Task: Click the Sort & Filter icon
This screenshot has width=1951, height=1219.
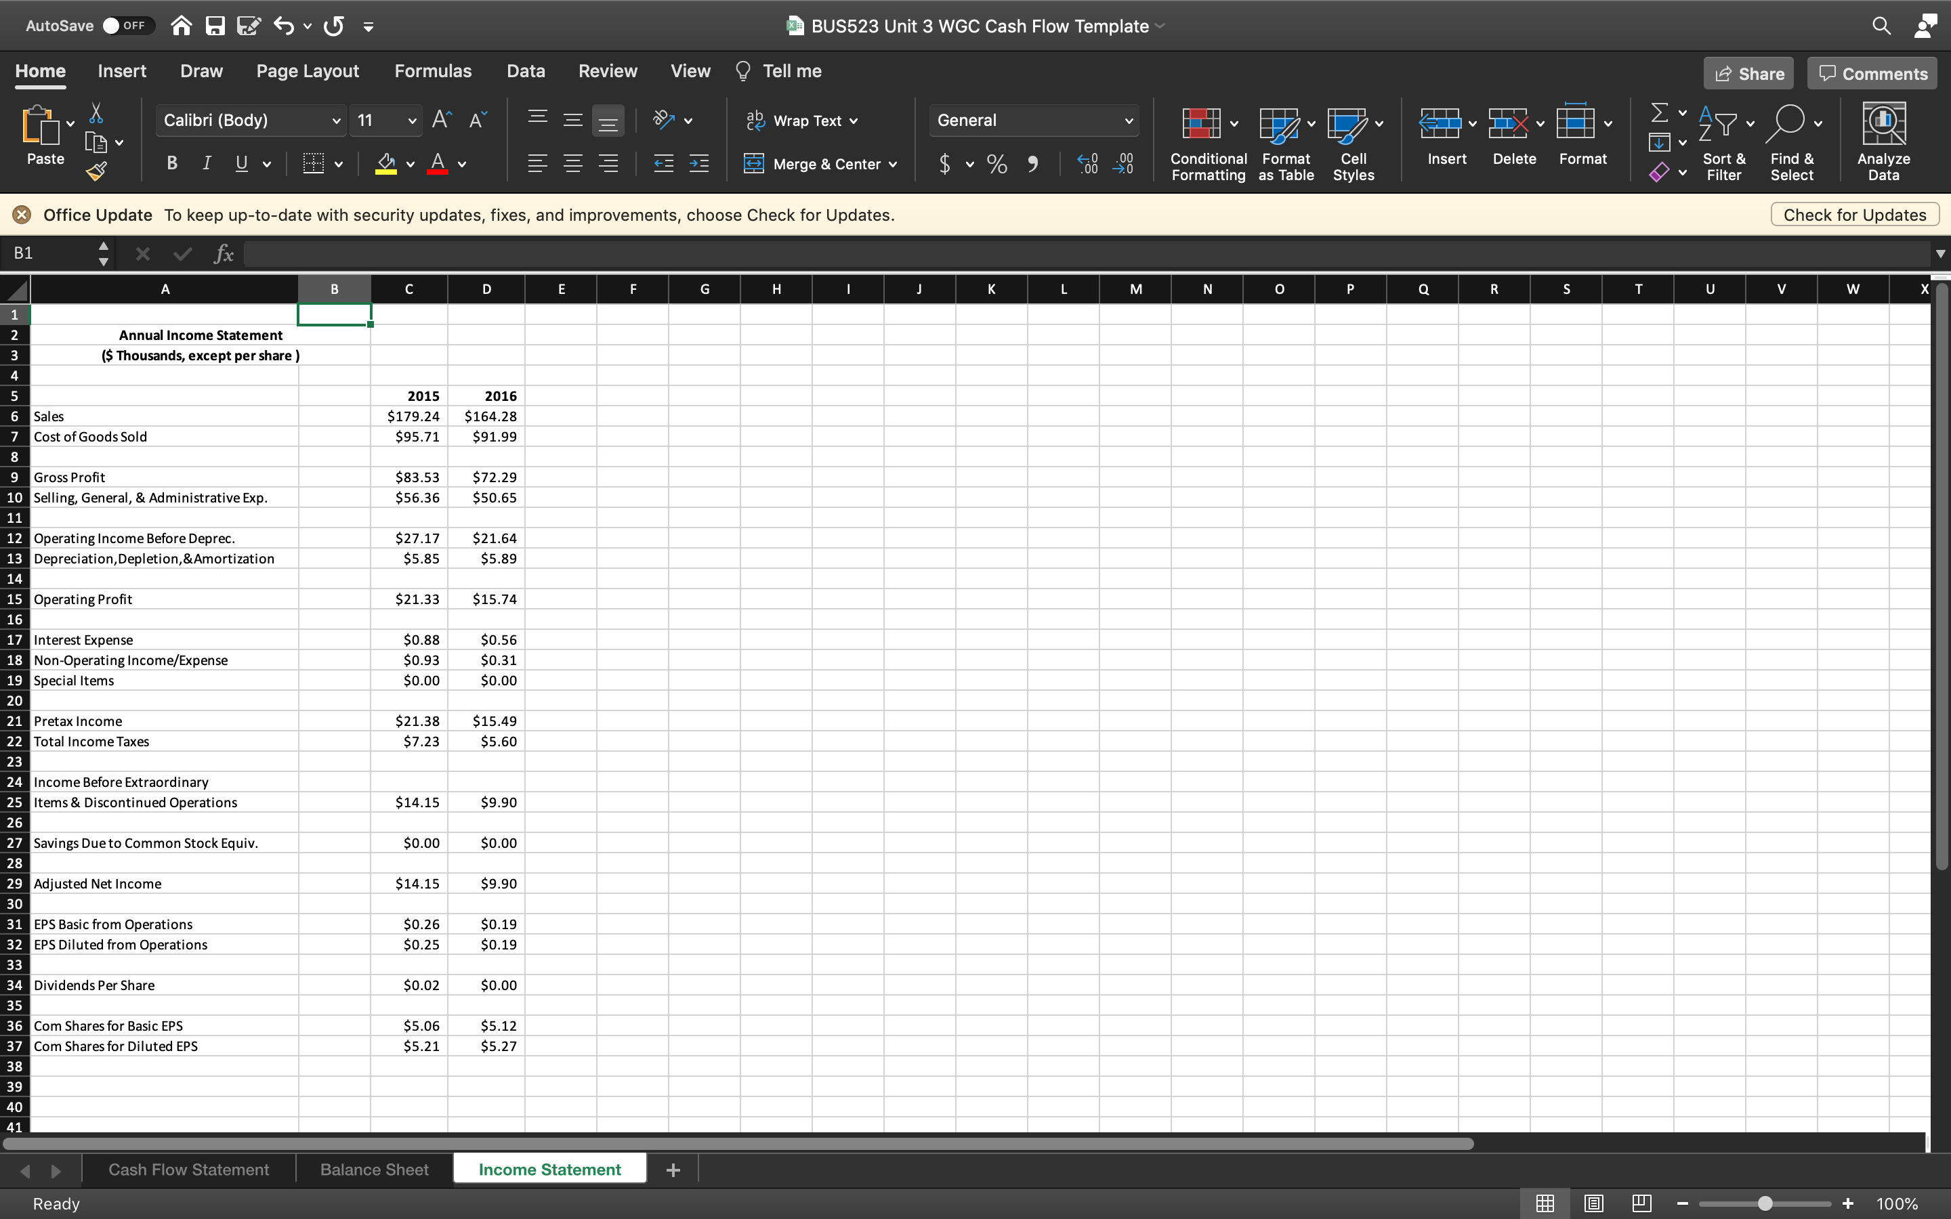Action: tap(1717, 123)
